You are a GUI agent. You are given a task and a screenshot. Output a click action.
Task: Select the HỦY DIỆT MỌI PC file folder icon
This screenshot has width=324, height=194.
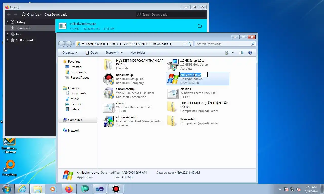point(109,65)
